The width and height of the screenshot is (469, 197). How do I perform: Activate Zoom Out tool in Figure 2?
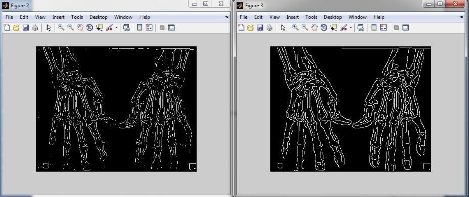[x=71, y=28]
